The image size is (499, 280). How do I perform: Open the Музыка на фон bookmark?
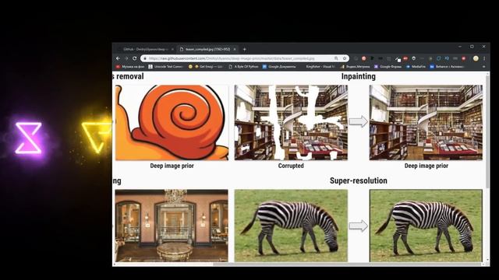130,67
